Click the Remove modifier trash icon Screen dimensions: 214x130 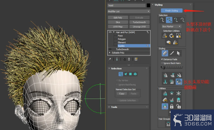(x=129, y=59)
